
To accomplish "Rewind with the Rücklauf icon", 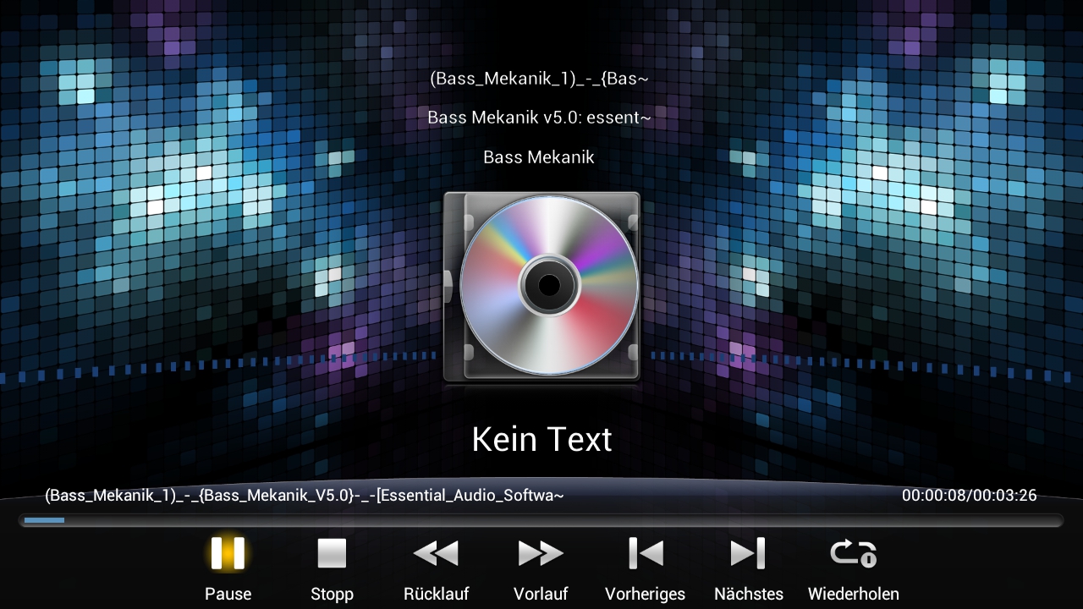I will click(436, 553).
